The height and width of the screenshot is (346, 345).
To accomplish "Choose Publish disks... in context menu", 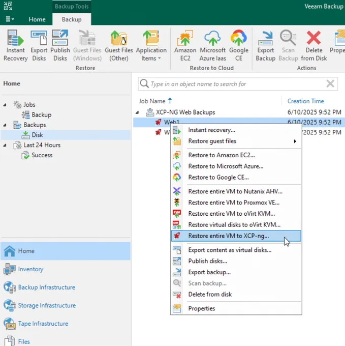I will pos(236,261).
